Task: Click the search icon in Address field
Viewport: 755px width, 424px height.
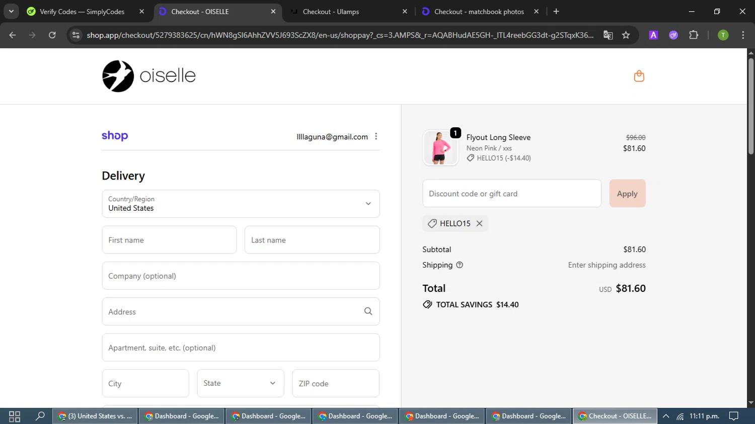Action: point(368,311)
